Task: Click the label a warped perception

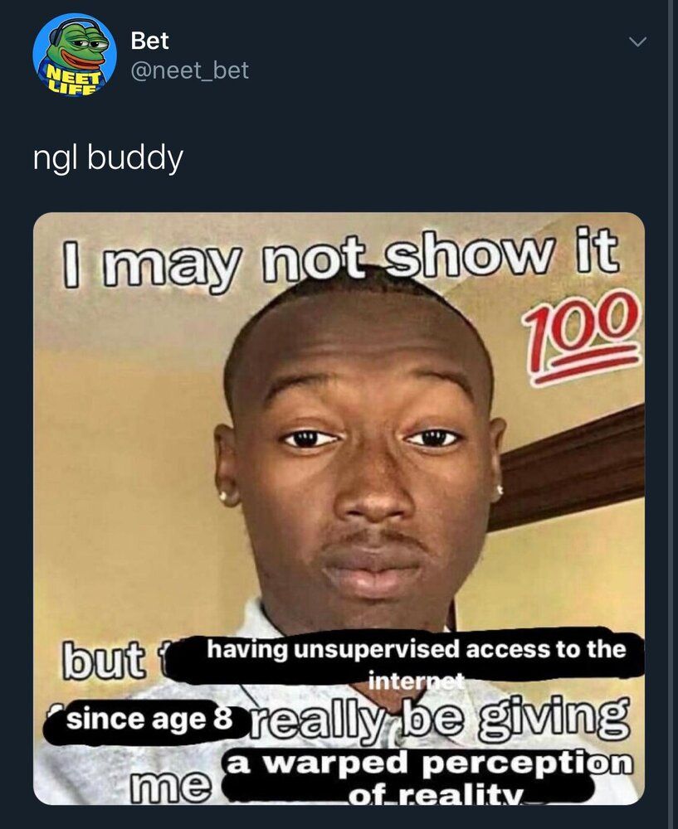Action: click(429, 763)
